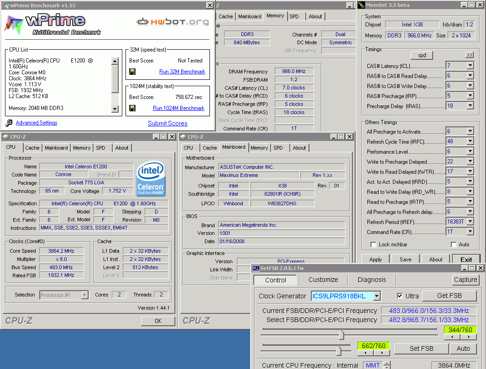Click the Intel Celeron badge in CPU-Z

(151, 178)
